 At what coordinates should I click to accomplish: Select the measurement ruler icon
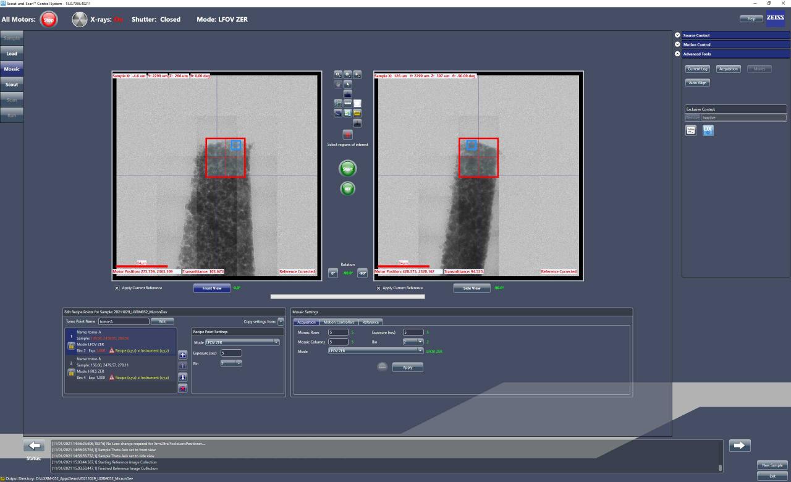[347, 103]
